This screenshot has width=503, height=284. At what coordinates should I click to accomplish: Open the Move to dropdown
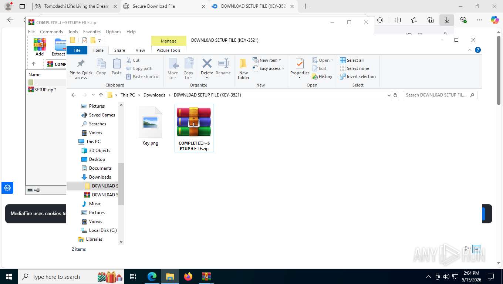(x=173, y=69)
